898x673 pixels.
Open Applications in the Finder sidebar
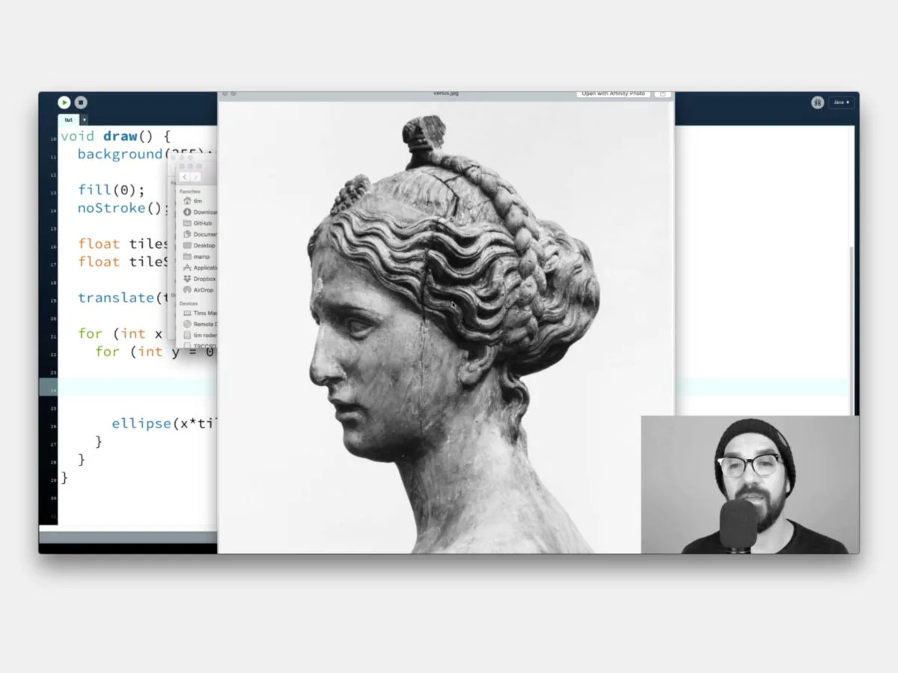200,268
